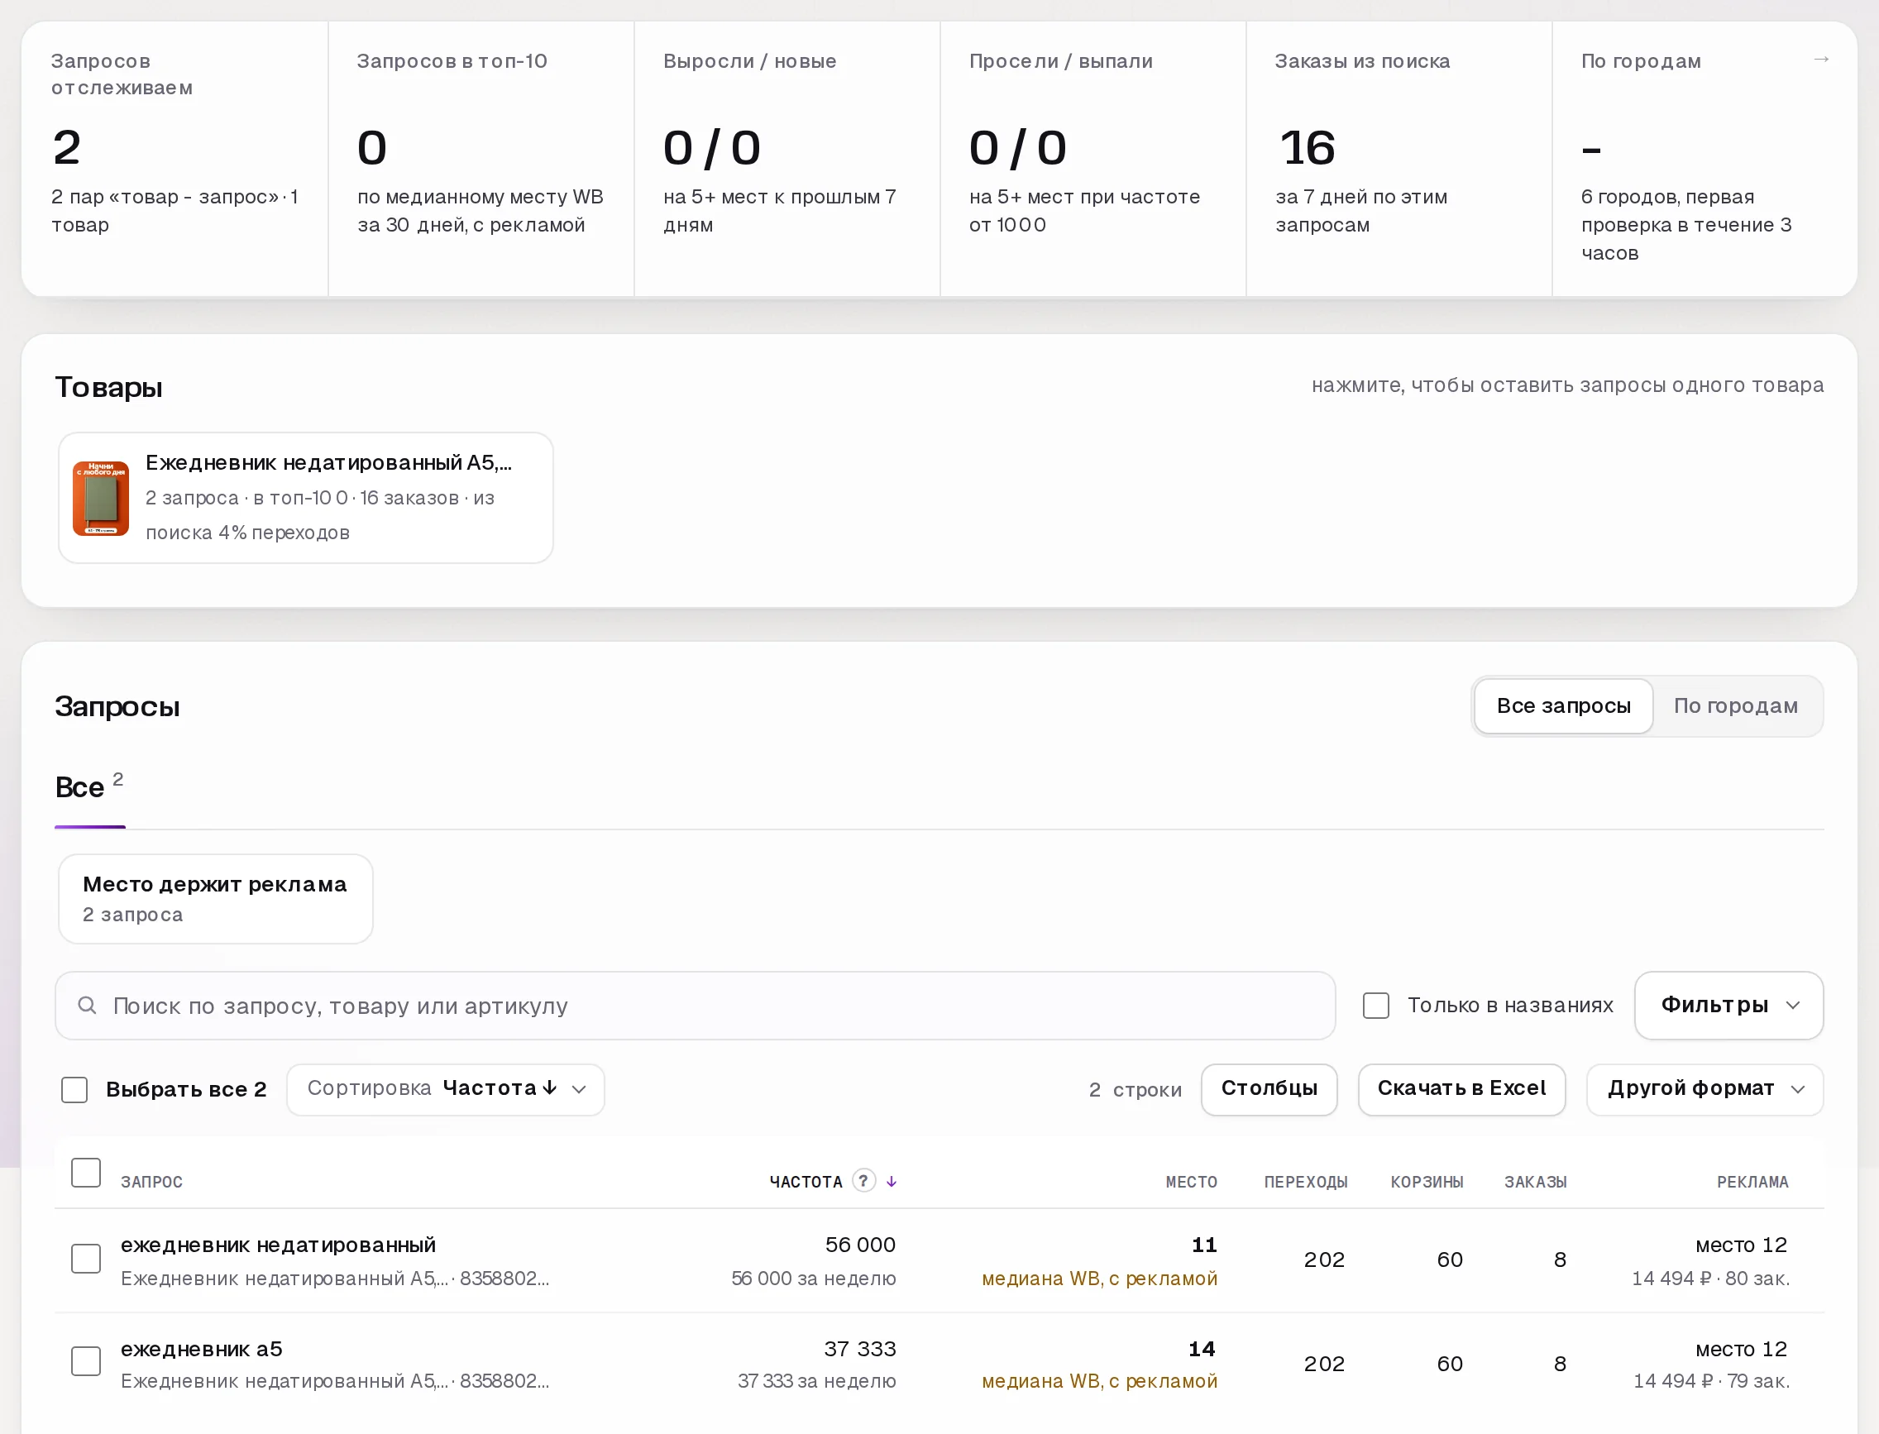Click the search magnifier icon
1879x1434 pixels.
click(87, 1006)
